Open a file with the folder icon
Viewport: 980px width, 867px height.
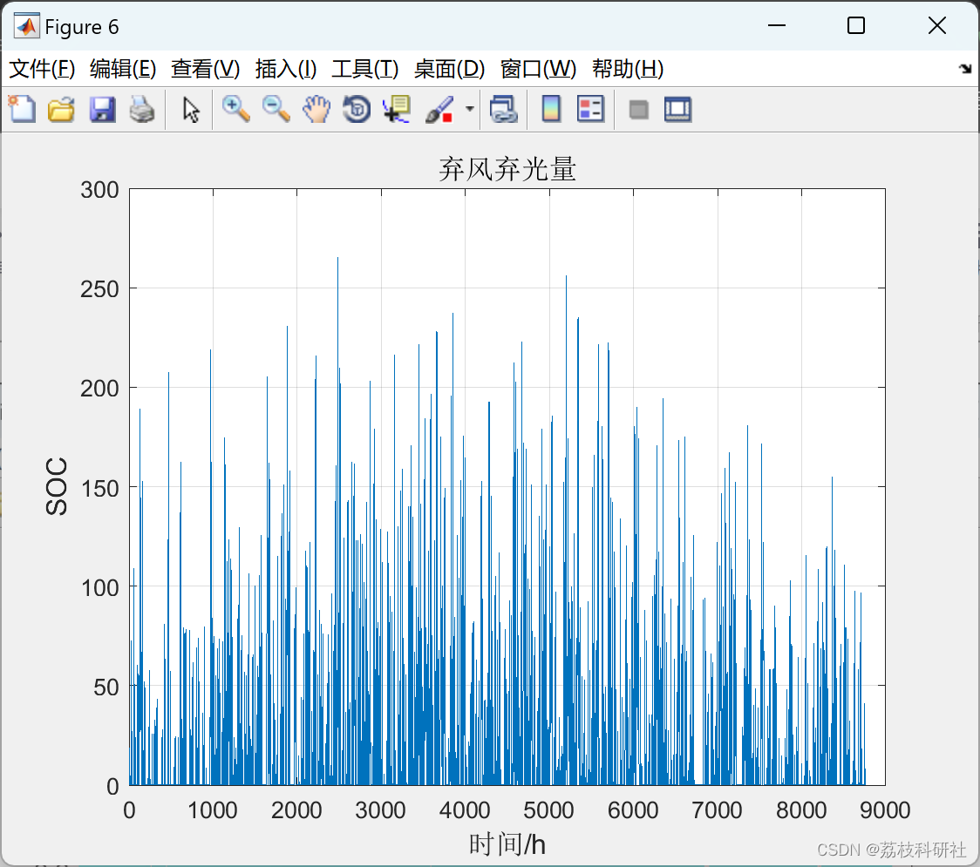point(61,109)
